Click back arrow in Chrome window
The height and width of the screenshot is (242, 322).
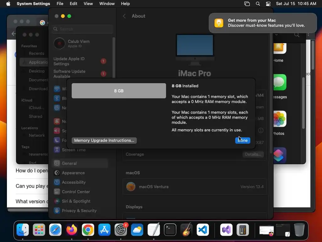(14, 34)
